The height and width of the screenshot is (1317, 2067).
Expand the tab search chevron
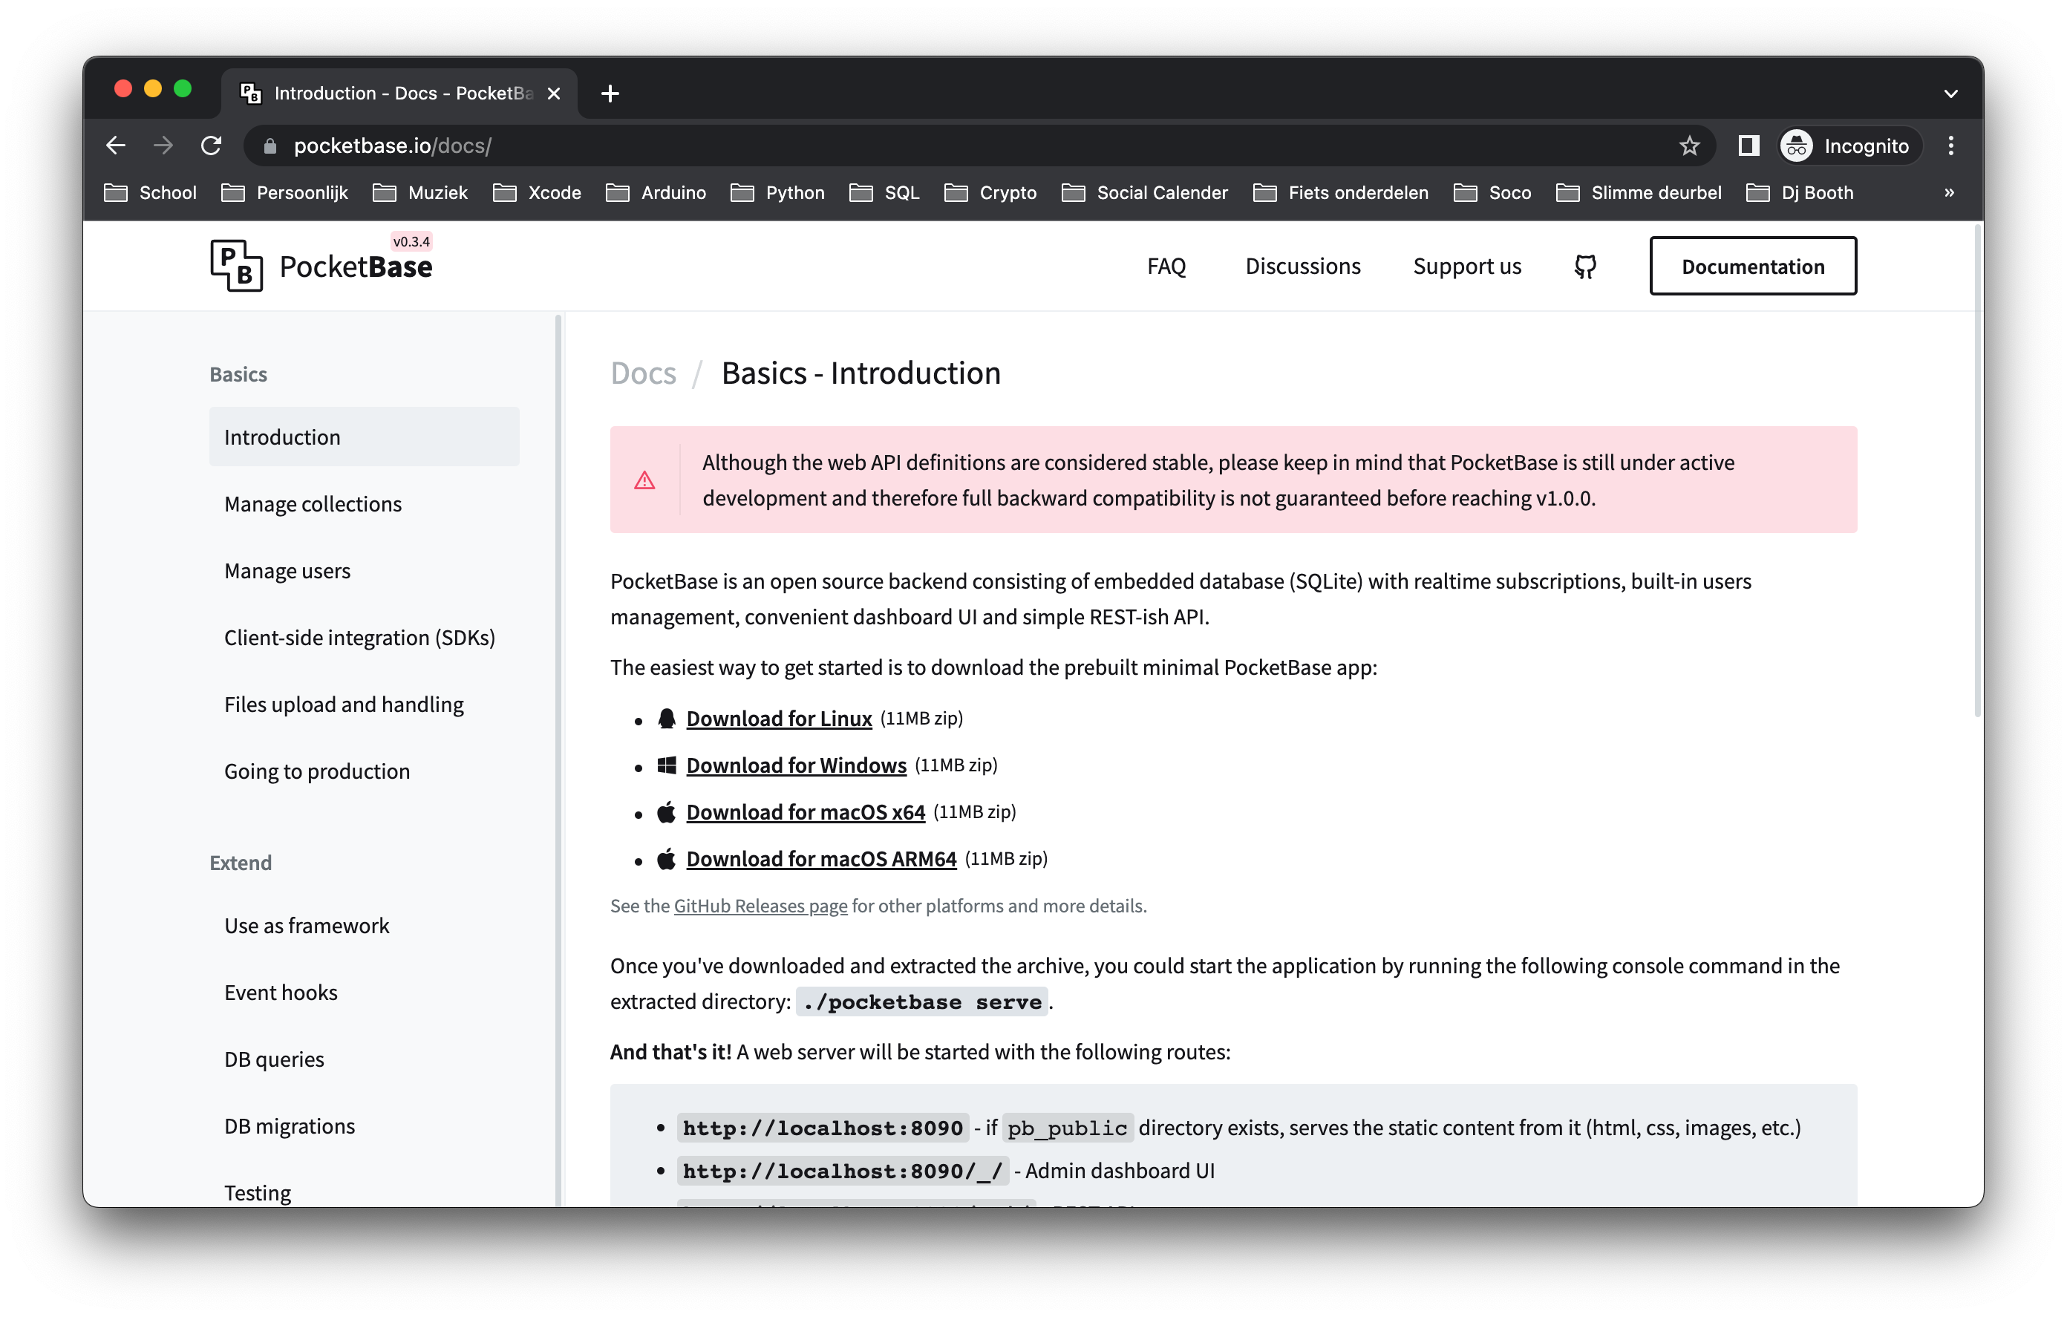click(x=1950, y=93)
